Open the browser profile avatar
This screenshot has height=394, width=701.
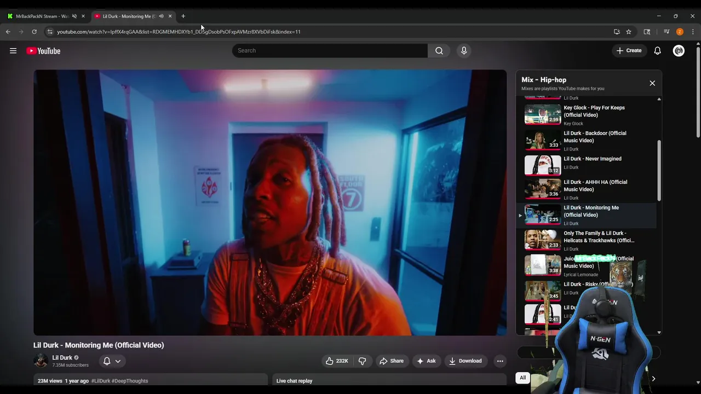tap(680, 32)
